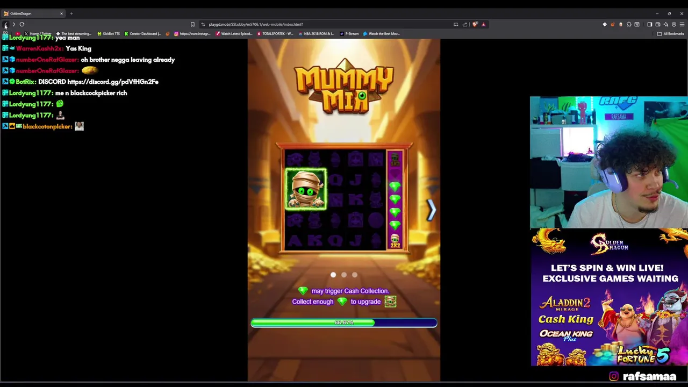Open the browser hamburger main menu
The height and width of the screenshot is (387, 688).
point(682,24)
